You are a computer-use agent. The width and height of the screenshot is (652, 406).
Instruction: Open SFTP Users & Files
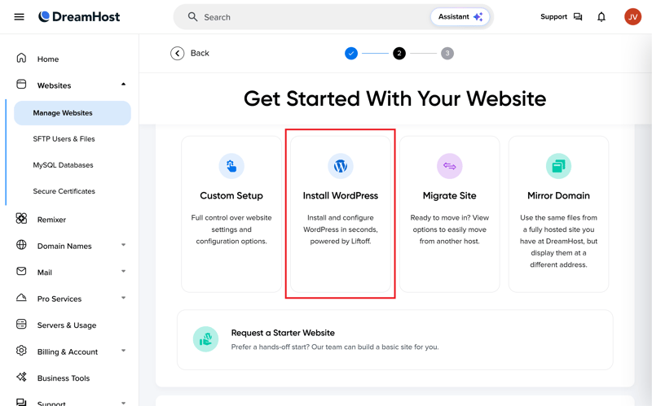[x=64, y=139]
